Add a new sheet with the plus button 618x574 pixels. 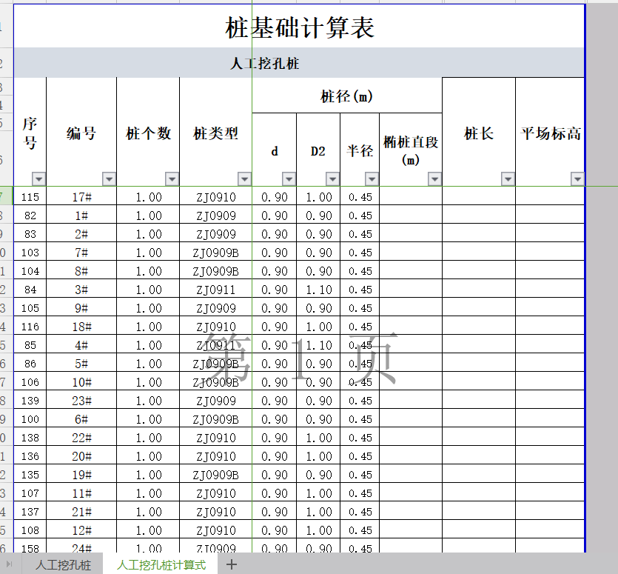coord(232,565)
